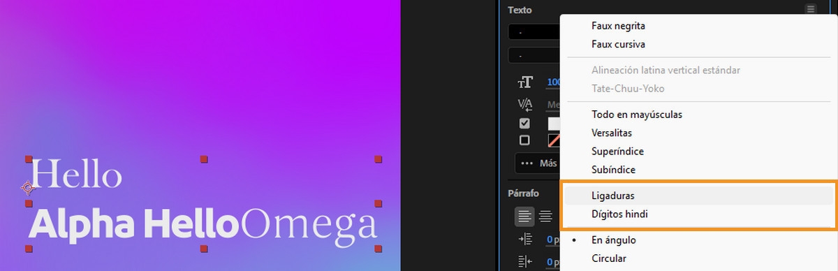Open the font family dropdown field
This screenshot has height=271, width=838.
tap(534, 32)
